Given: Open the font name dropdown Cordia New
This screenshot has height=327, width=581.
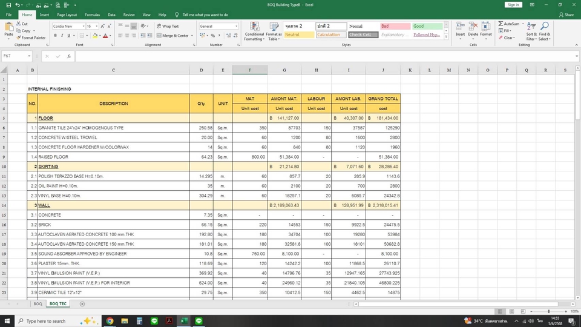Looking at the screenshot, I should [x=84, y=26].
